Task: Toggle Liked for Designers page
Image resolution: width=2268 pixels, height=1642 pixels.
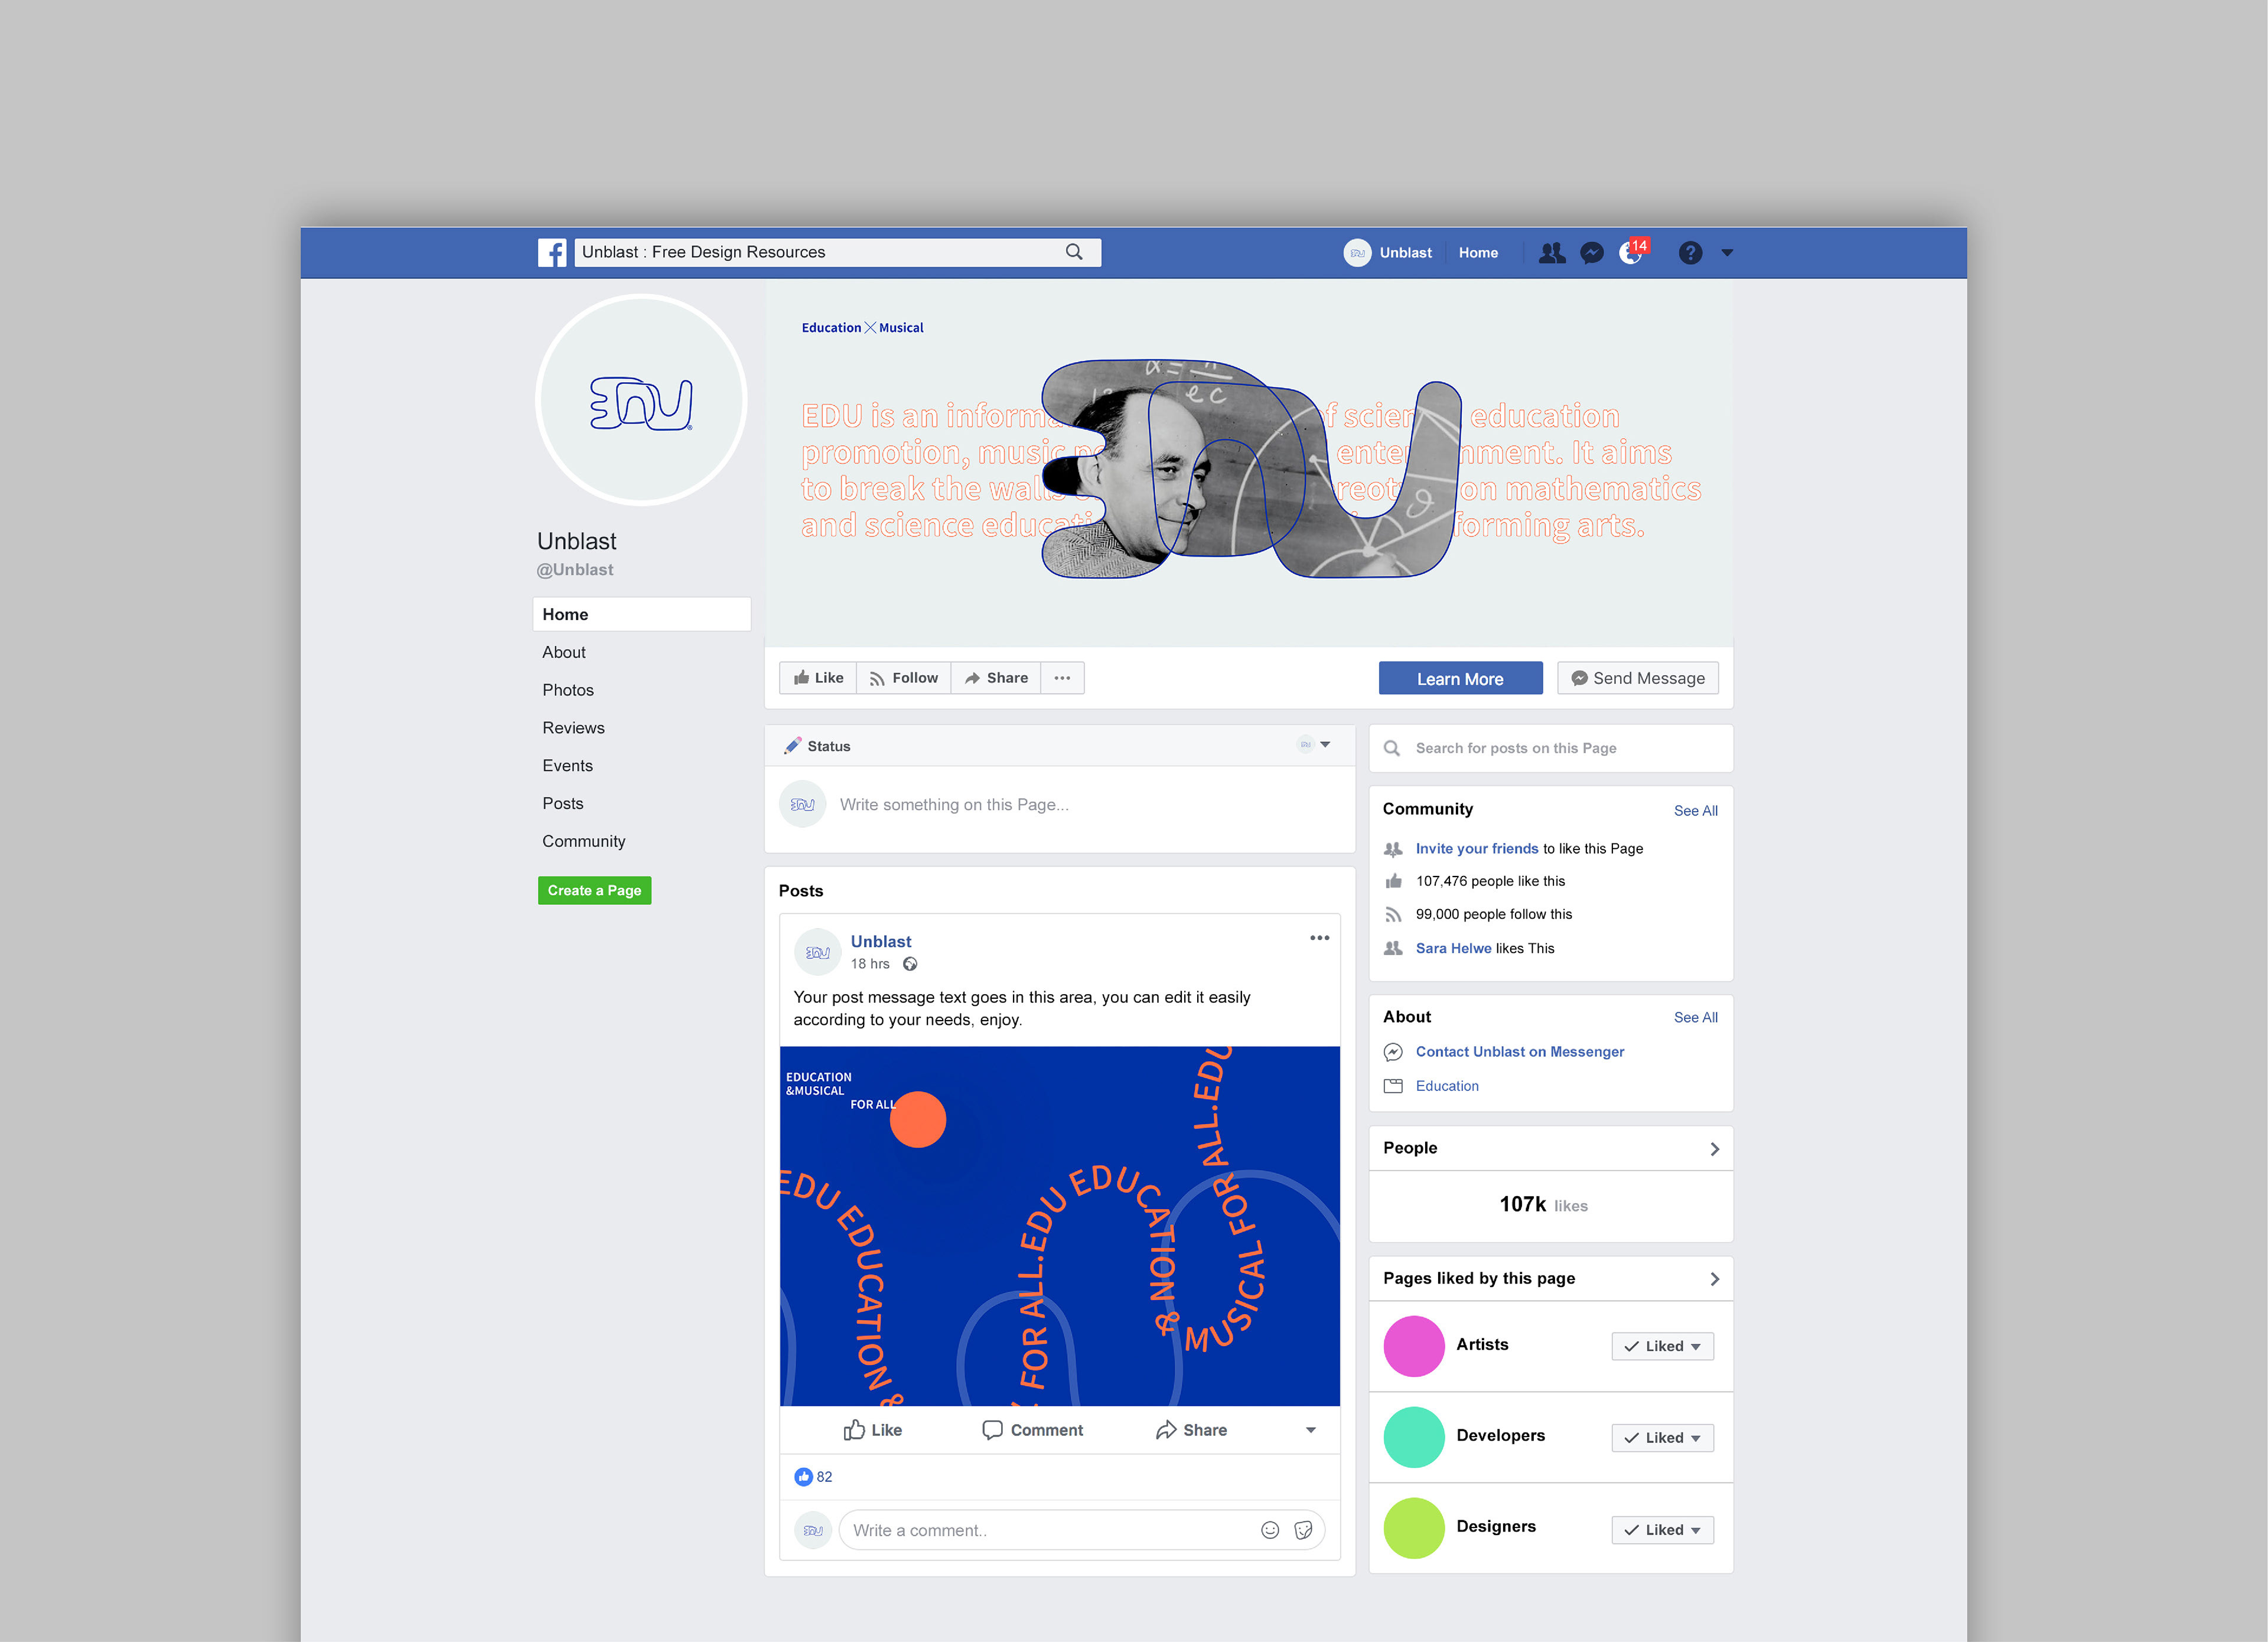Action: point(1662,1530)
